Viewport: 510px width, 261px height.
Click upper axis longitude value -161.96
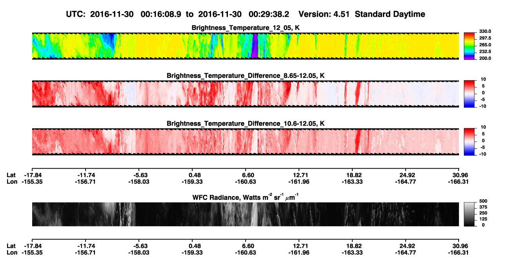point(299,182)
